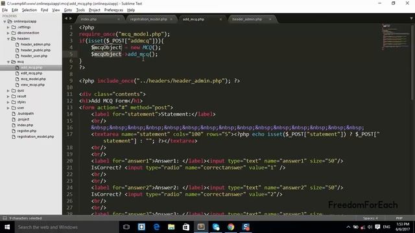
Task: Open the Preferences menu
Action: pyautogui.click(x=113, y=10)
